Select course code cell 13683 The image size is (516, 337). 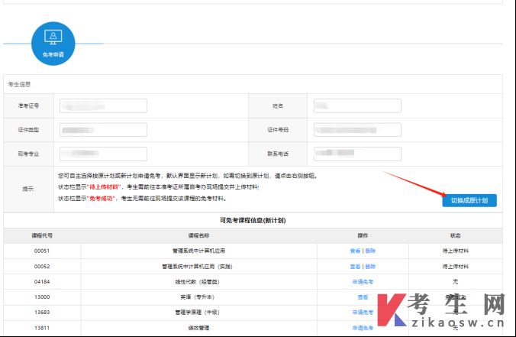tap(42, 313)
